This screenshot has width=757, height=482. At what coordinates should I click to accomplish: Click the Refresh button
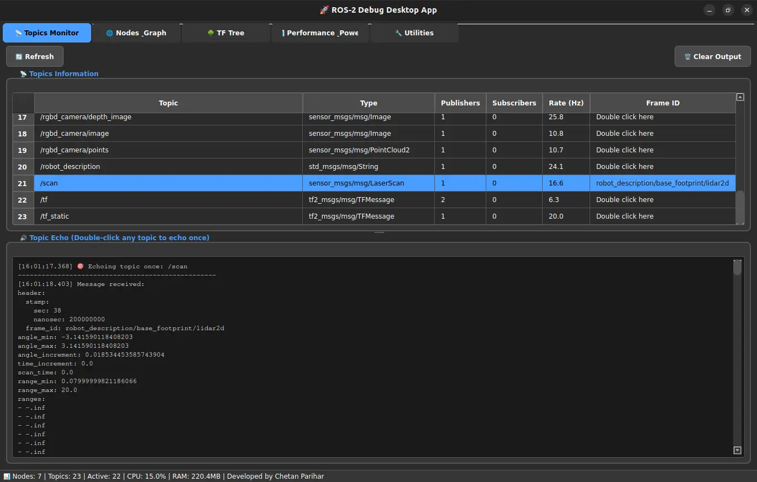35,56
